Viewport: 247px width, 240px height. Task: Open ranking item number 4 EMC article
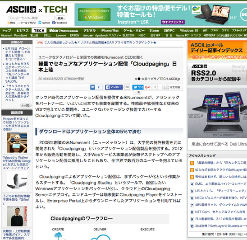(219, 184)
